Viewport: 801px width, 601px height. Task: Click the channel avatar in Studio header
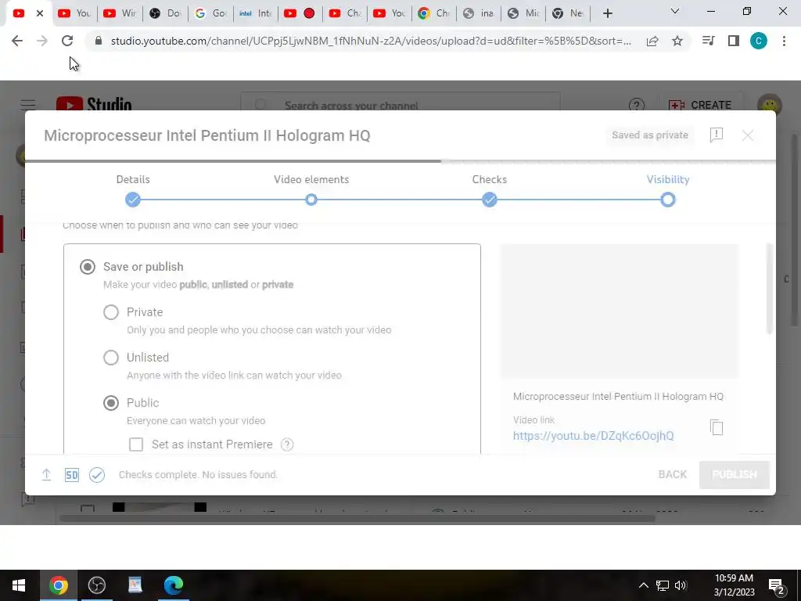tap(770, 104)
